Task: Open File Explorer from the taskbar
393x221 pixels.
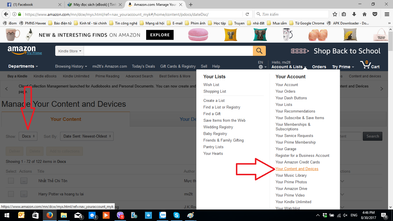Action: click(x=64, y=215)
